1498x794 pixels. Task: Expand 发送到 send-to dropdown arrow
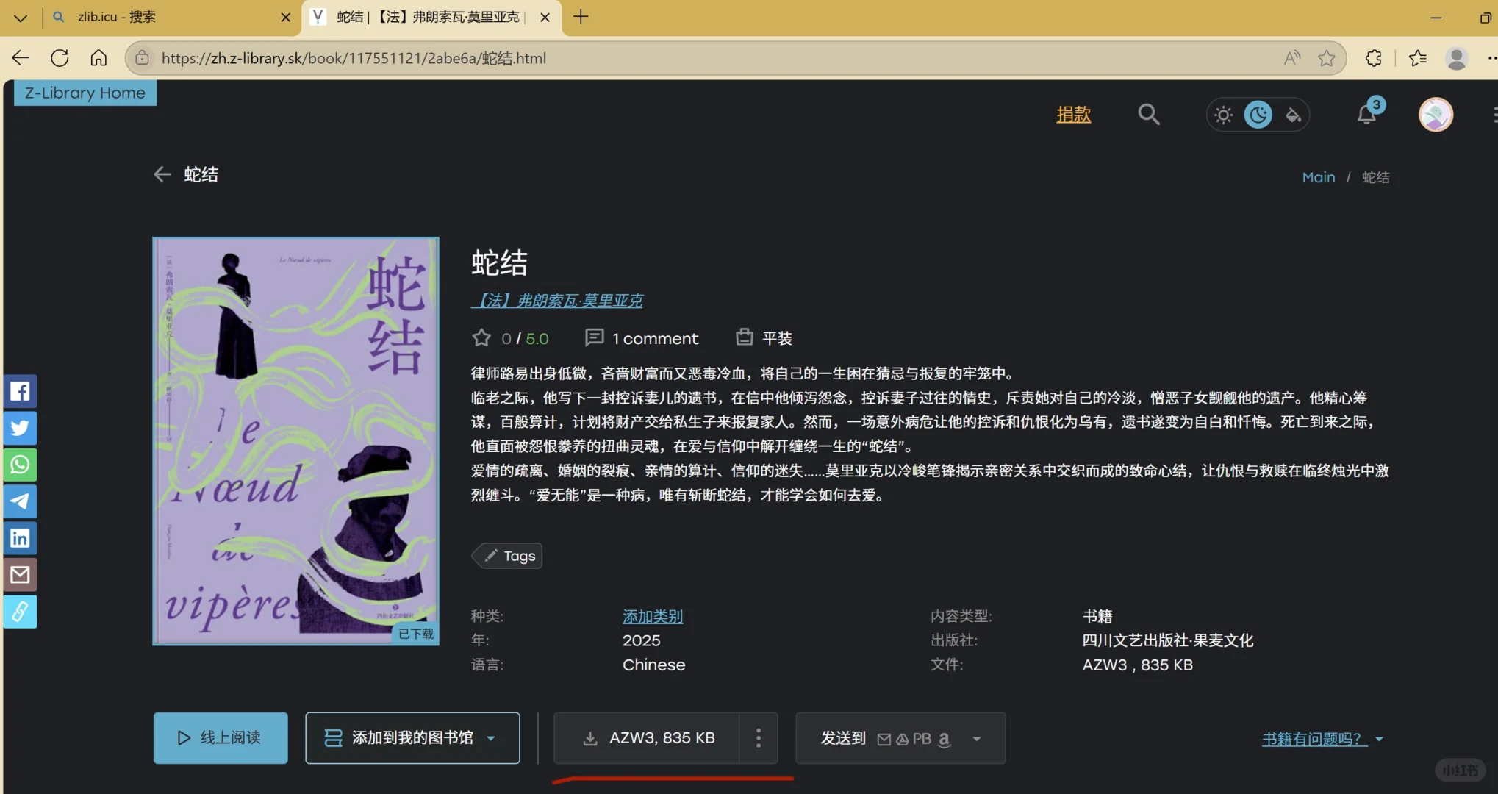point(977,739)
